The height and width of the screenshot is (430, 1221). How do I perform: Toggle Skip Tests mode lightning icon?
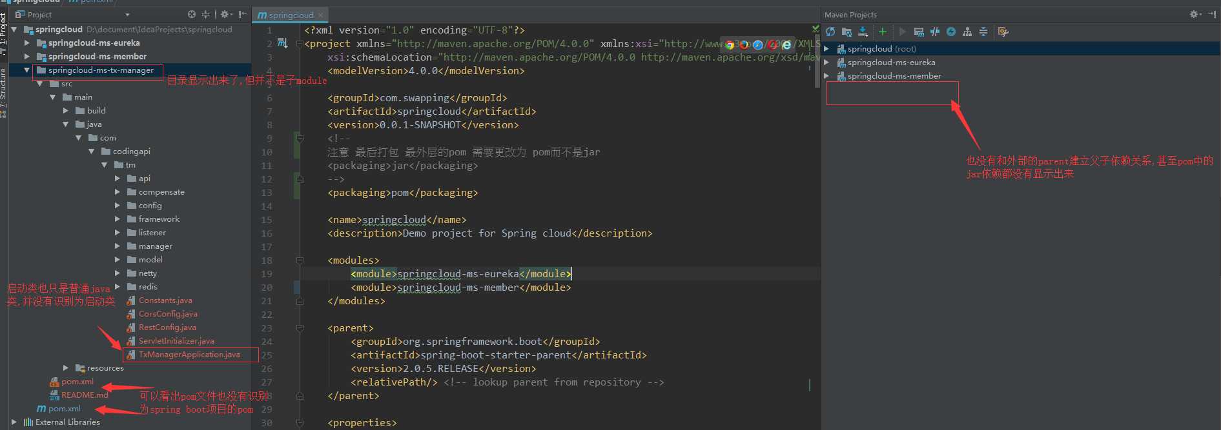click(x=951, y=32)
